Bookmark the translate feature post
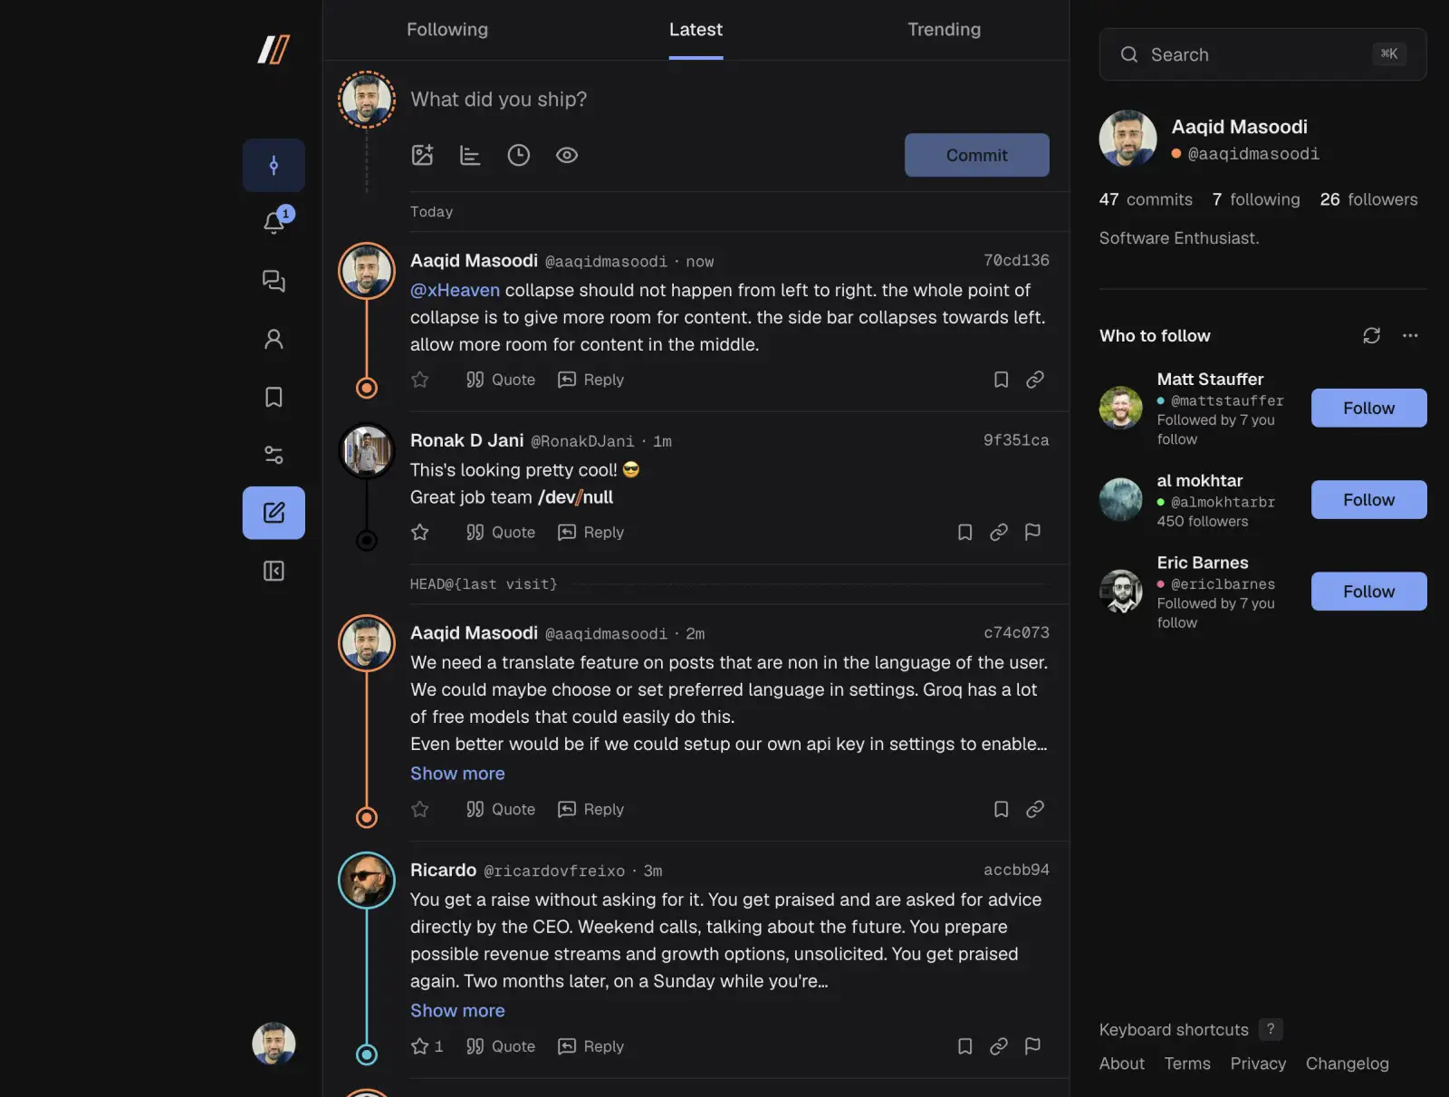 point(1001,809)
